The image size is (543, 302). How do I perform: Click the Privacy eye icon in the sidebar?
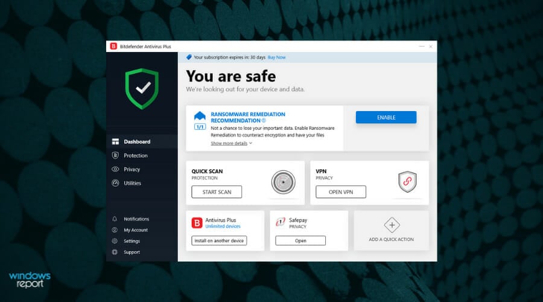tap(115, 169)
